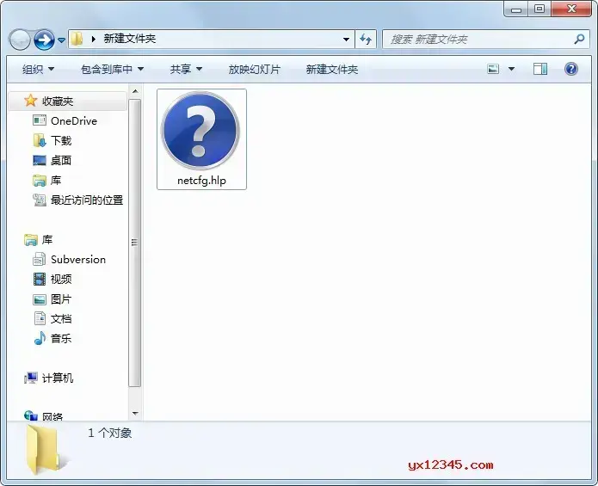Select 库 under the favorites section
The height and width of the screenshot is (486, 598).
[x=56, y=181]
